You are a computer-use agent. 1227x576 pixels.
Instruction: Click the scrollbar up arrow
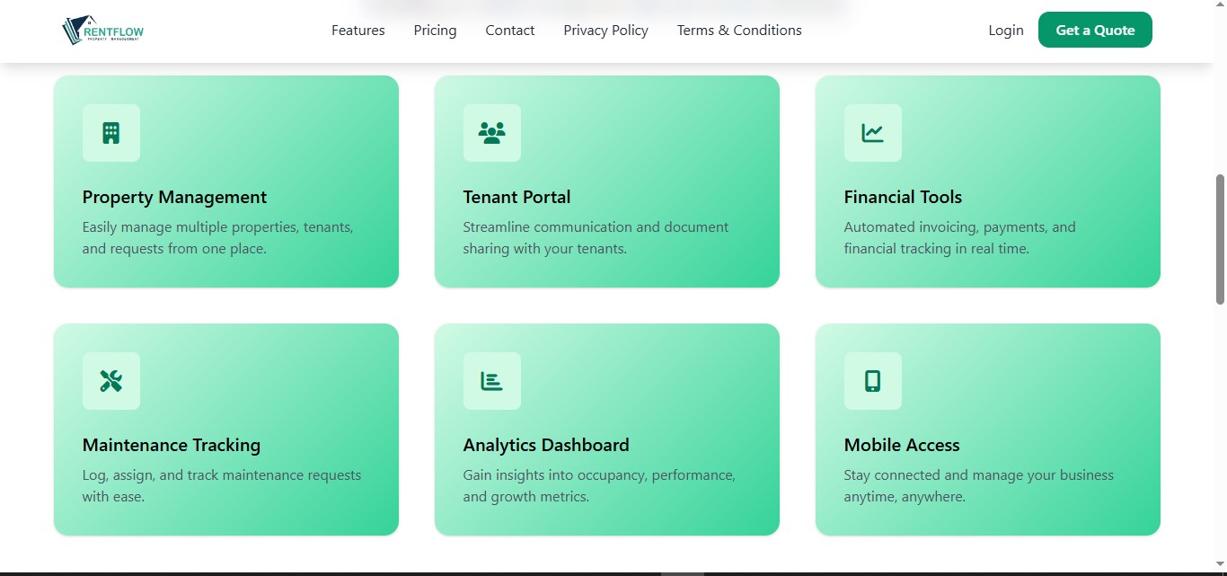pyautogui.click(x=1221, y=7)
